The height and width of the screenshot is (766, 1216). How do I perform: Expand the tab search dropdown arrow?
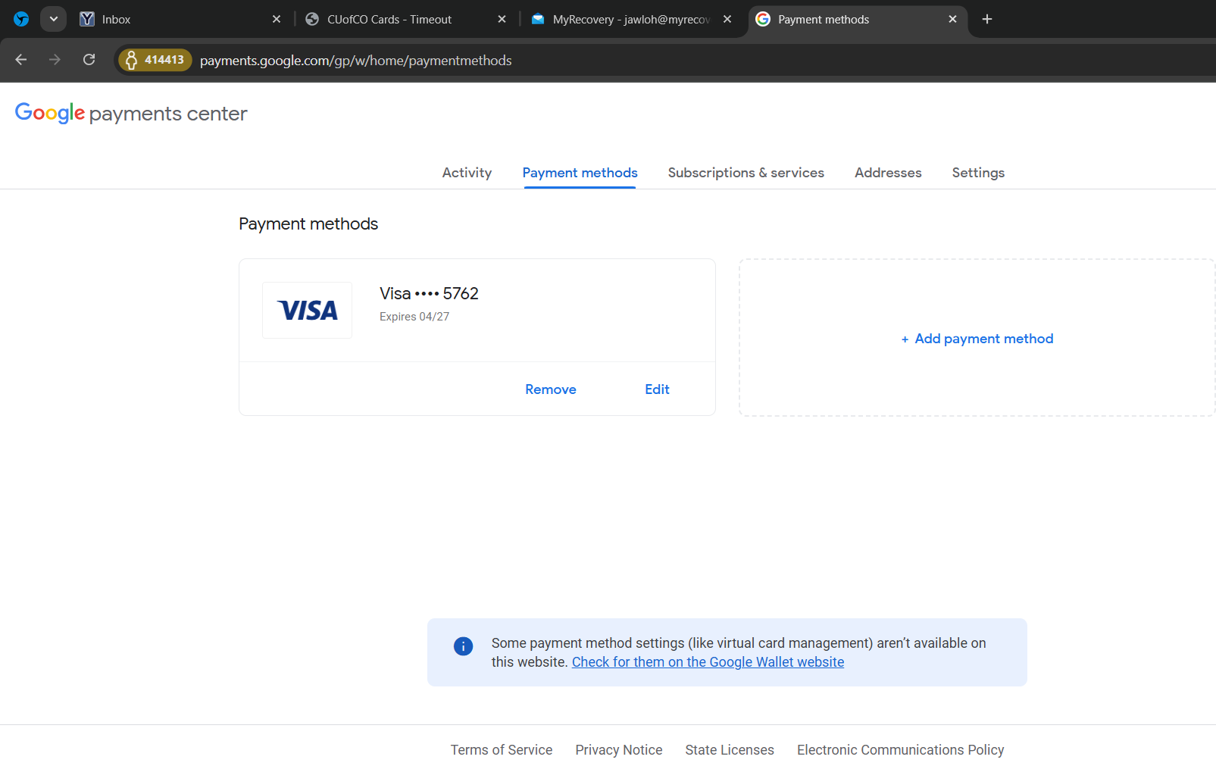coord(53,19)
